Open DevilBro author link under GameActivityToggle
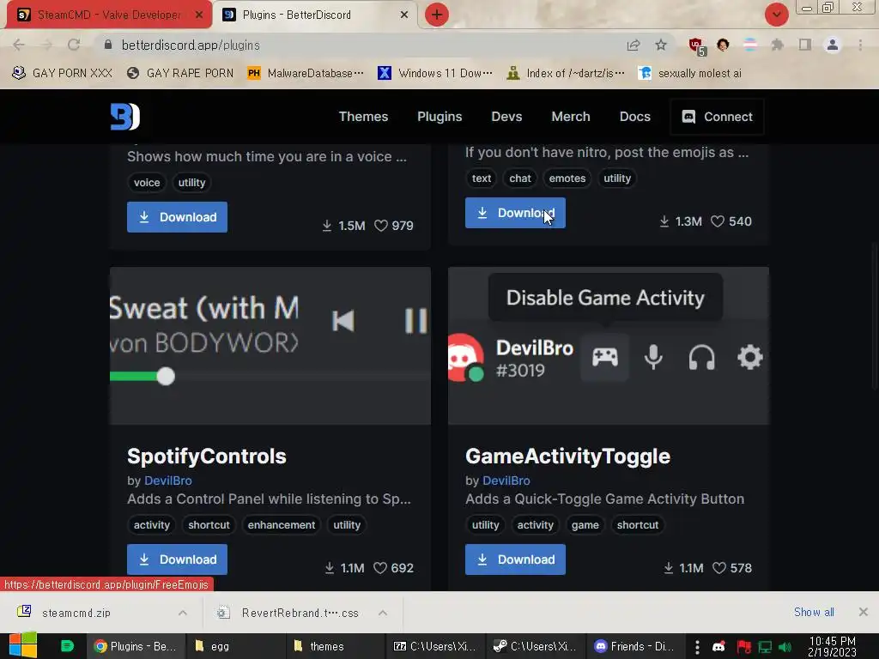Viewport: 879px width, 659px height. [x=506, y=481]
